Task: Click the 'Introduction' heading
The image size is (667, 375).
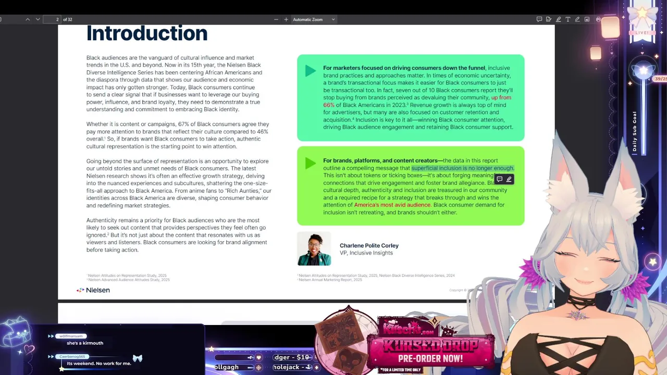Action: pos(147,33)
